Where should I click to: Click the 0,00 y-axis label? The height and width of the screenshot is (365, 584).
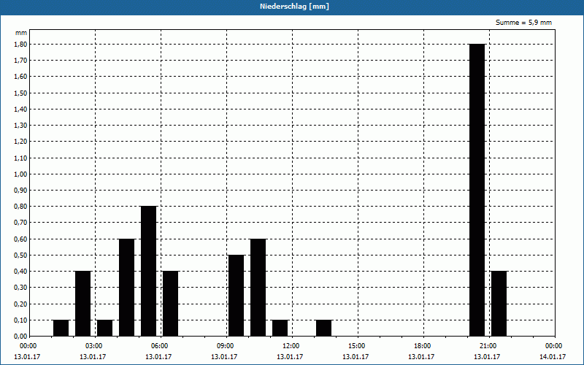[20, 336]
